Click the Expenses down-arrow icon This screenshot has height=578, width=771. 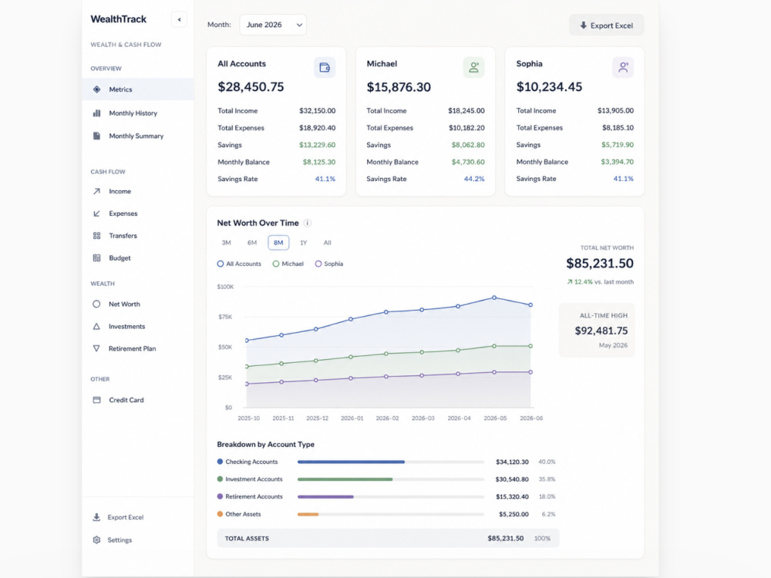97,213
